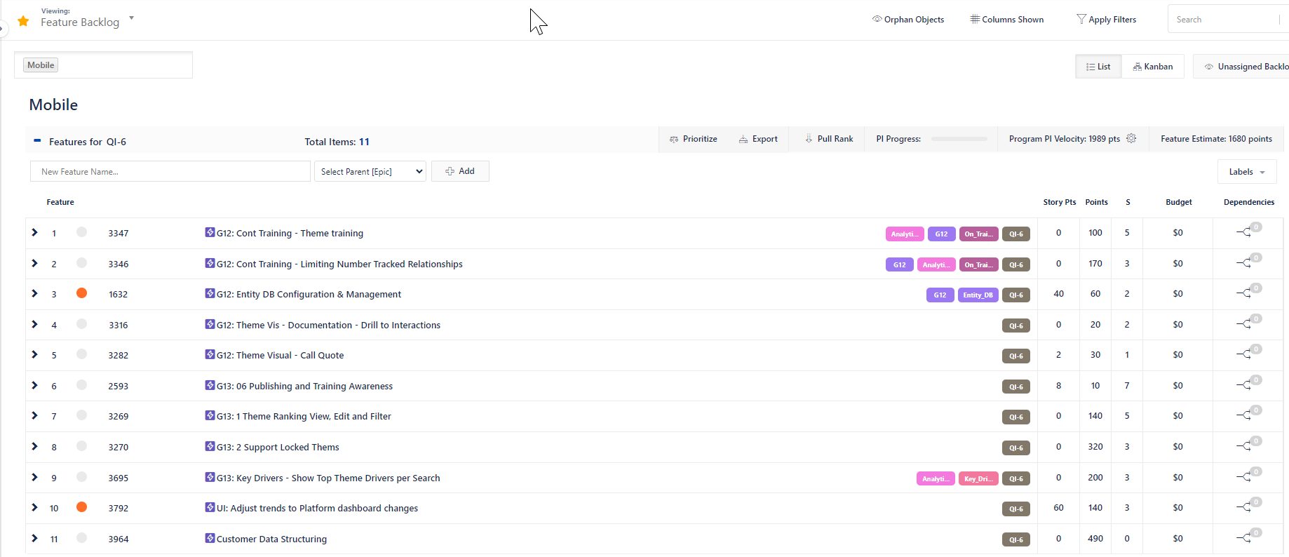The height and width of the screenshot is (557, 1289).
Task: Show Orphan Objects
Action: click(x=908, y=20)
